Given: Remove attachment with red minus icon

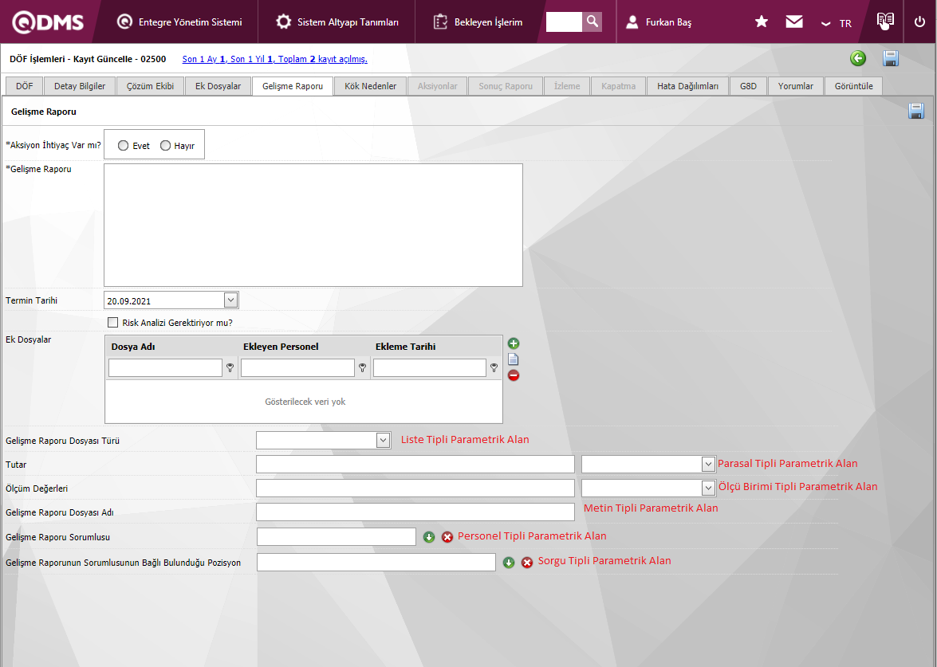Looking at the screenshot, I should point(514,375).
